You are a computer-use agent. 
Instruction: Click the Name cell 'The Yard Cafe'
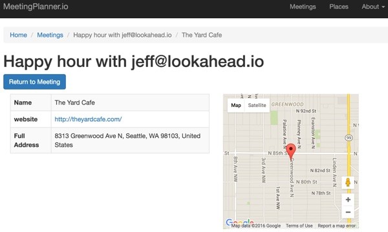[x=130, y=102]
